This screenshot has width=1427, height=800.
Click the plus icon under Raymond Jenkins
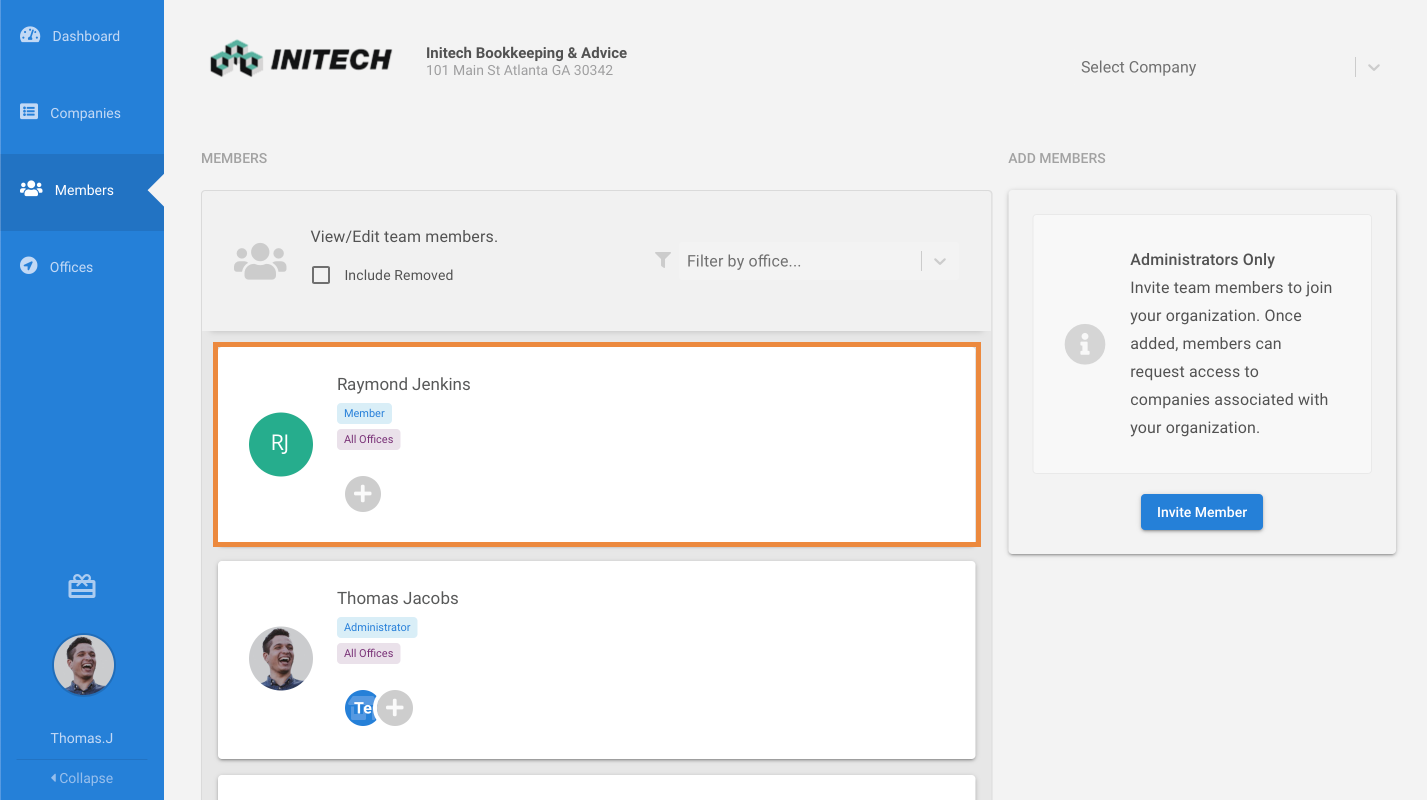click(x=363, y=493)
